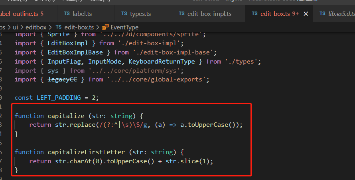Screen dimensions: 355x180
Task: Click the TS icon on lib.es5.d.ts tab
Action: click(x=322, y=14)
